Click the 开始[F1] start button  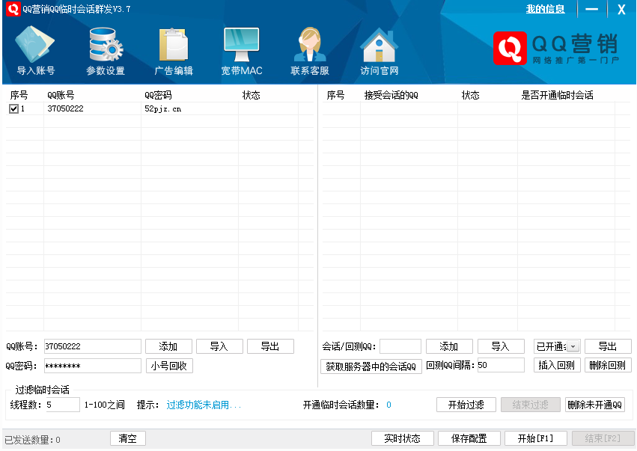click(530, 438)
